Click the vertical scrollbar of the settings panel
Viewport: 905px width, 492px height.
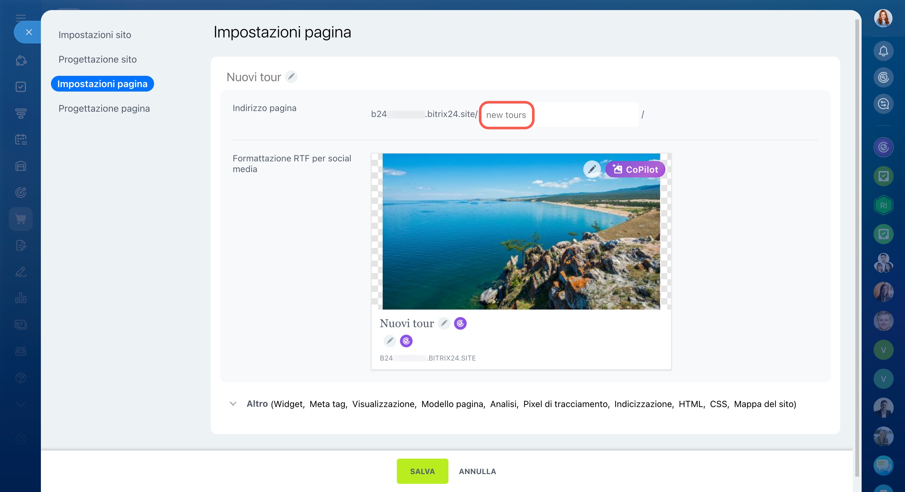pyautogui.click(x=857, y=246)
